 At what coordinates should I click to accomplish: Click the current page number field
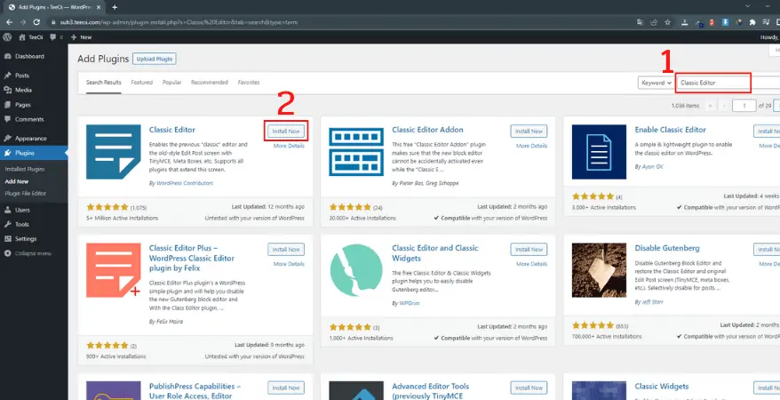point(744,106)
